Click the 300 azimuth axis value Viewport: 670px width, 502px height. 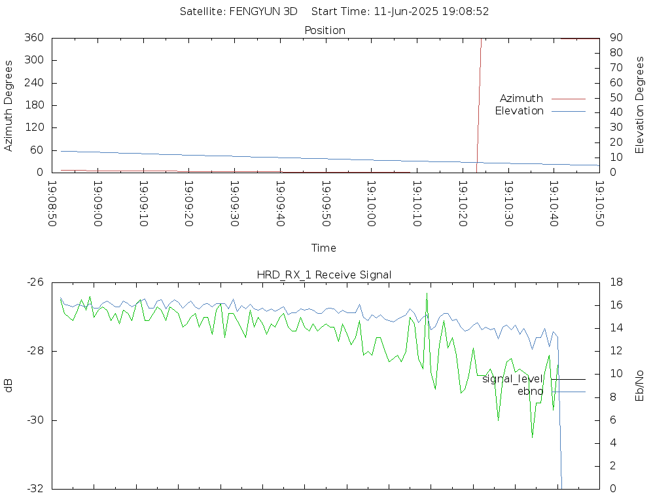(34, 59)
